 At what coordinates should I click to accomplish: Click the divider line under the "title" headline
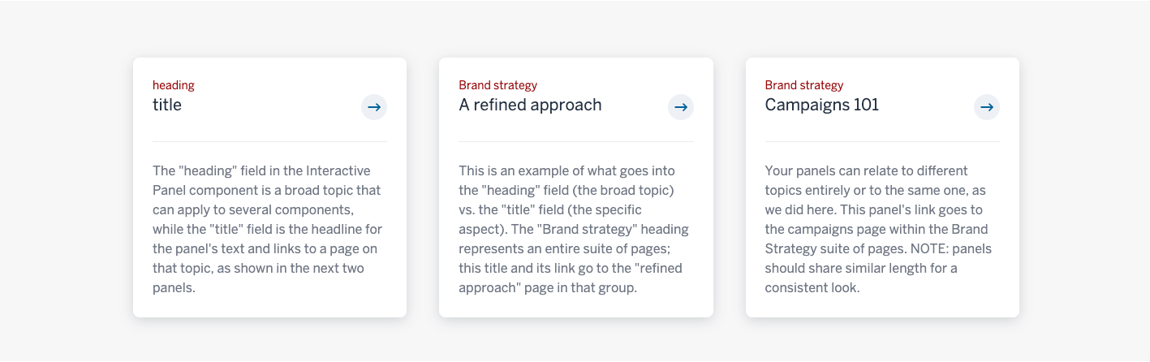pyautogui.click(x=269, y=141)
